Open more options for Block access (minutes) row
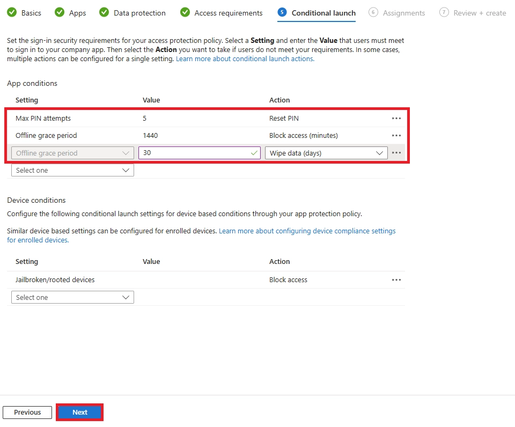The image size is (515, 427). pyautogui.click(x=396, y=135)
